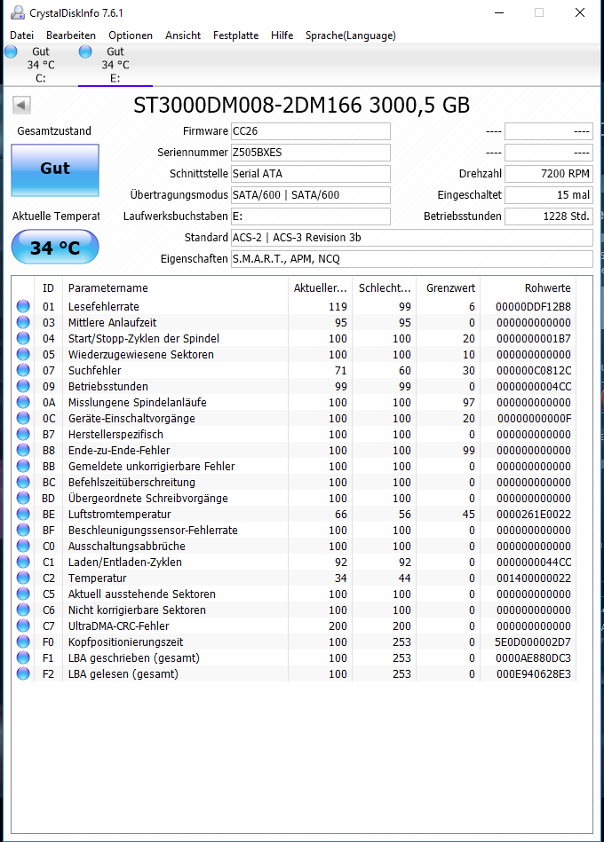Click status icon for Mittlere Anlaufzeit row
The height and width of the screenshot is (842, 604).
point(23,322)
